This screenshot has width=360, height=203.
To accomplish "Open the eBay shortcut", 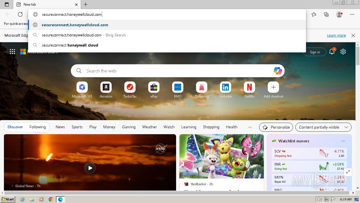I will pyautogui.click(x=154, y=90).
